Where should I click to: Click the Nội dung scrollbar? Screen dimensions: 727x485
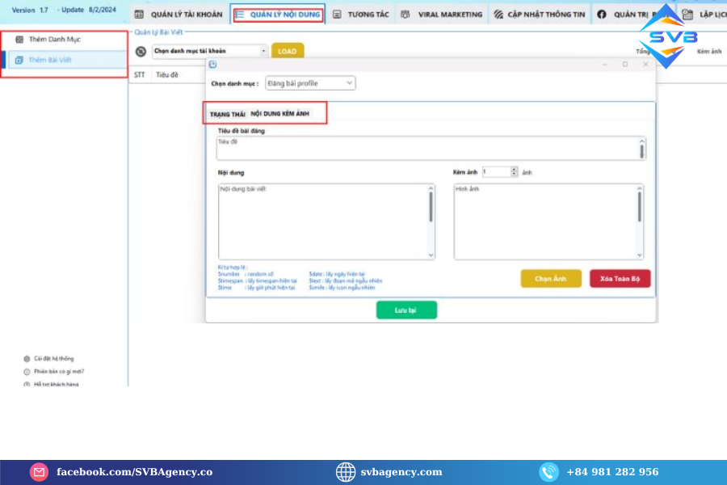point(431,208)
